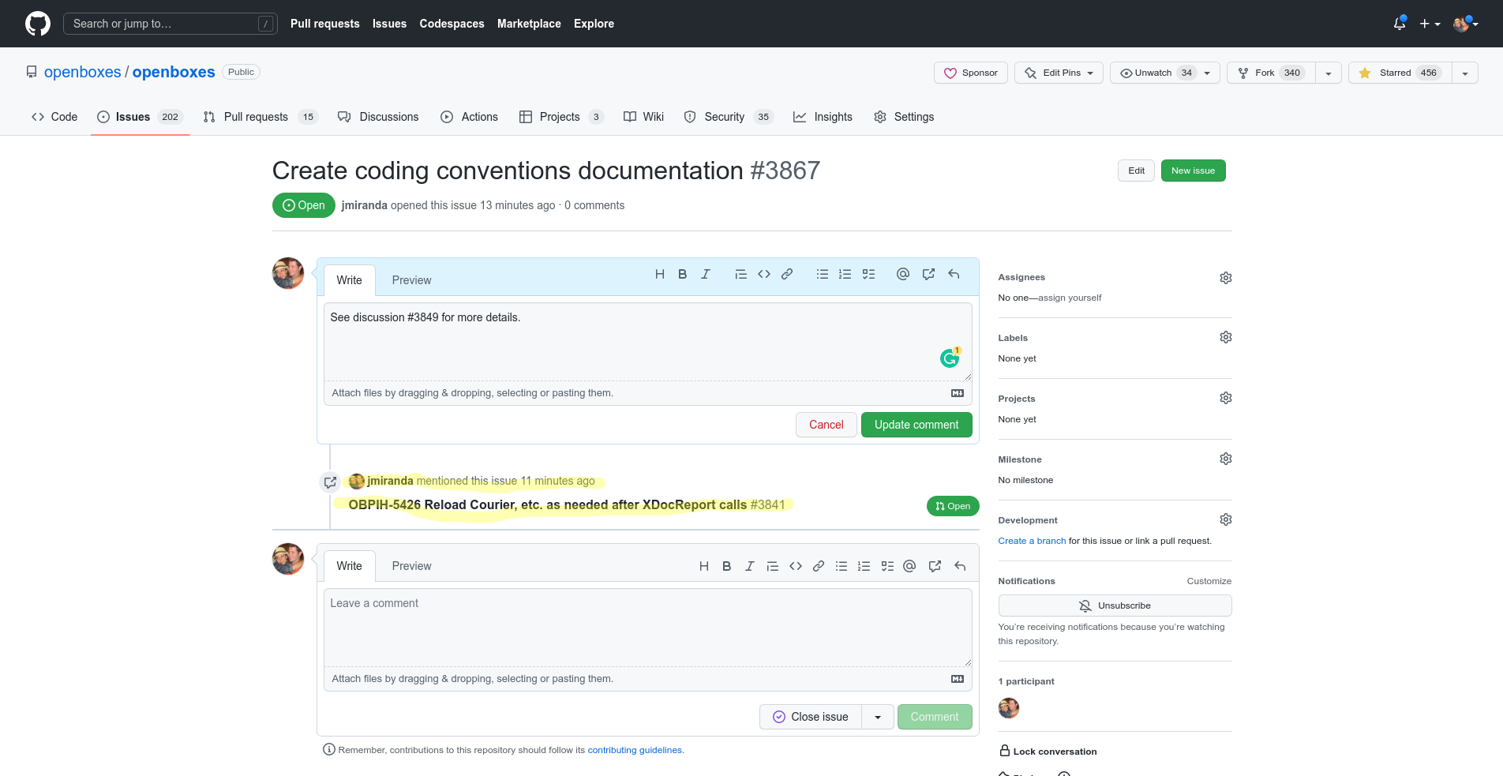1503x776 pixels.
Task: Insert a code block via the code icon
Action: (x=796, y=566)
